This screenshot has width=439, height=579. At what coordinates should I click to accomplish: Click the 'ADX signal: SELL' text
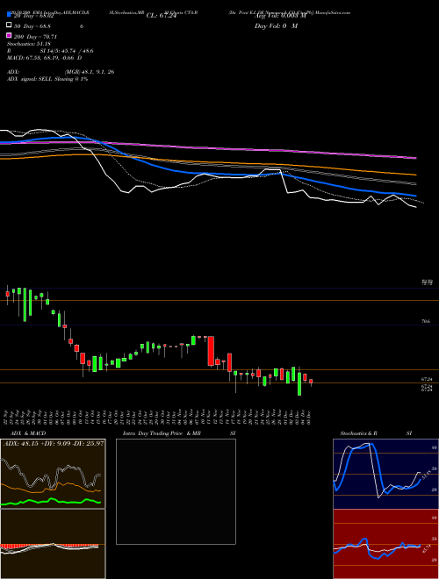30,79
